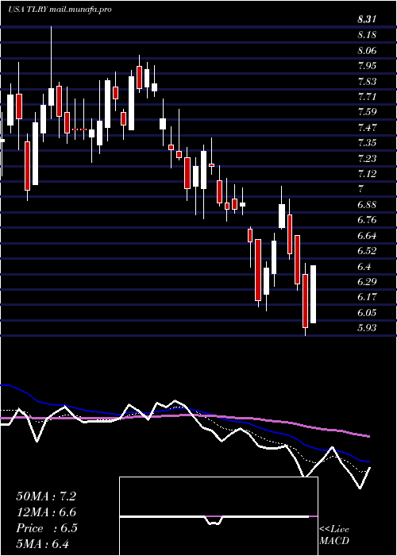Click the 12MA : 6.6 legend text
This screenshot has height=556, width=397.
[46, 512]
